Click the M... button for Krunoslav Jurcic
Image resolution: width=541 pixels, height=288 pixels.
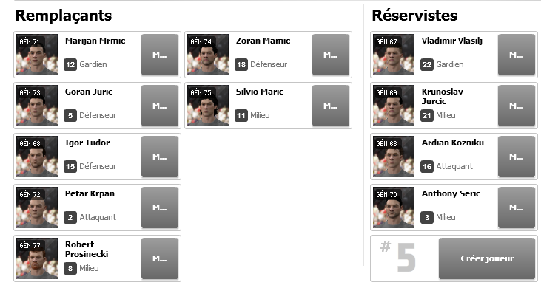(x=516, y=106)
